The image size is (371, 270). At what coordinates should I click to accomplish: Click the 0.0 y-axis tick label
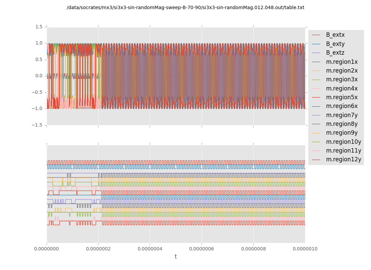point(39,76)
